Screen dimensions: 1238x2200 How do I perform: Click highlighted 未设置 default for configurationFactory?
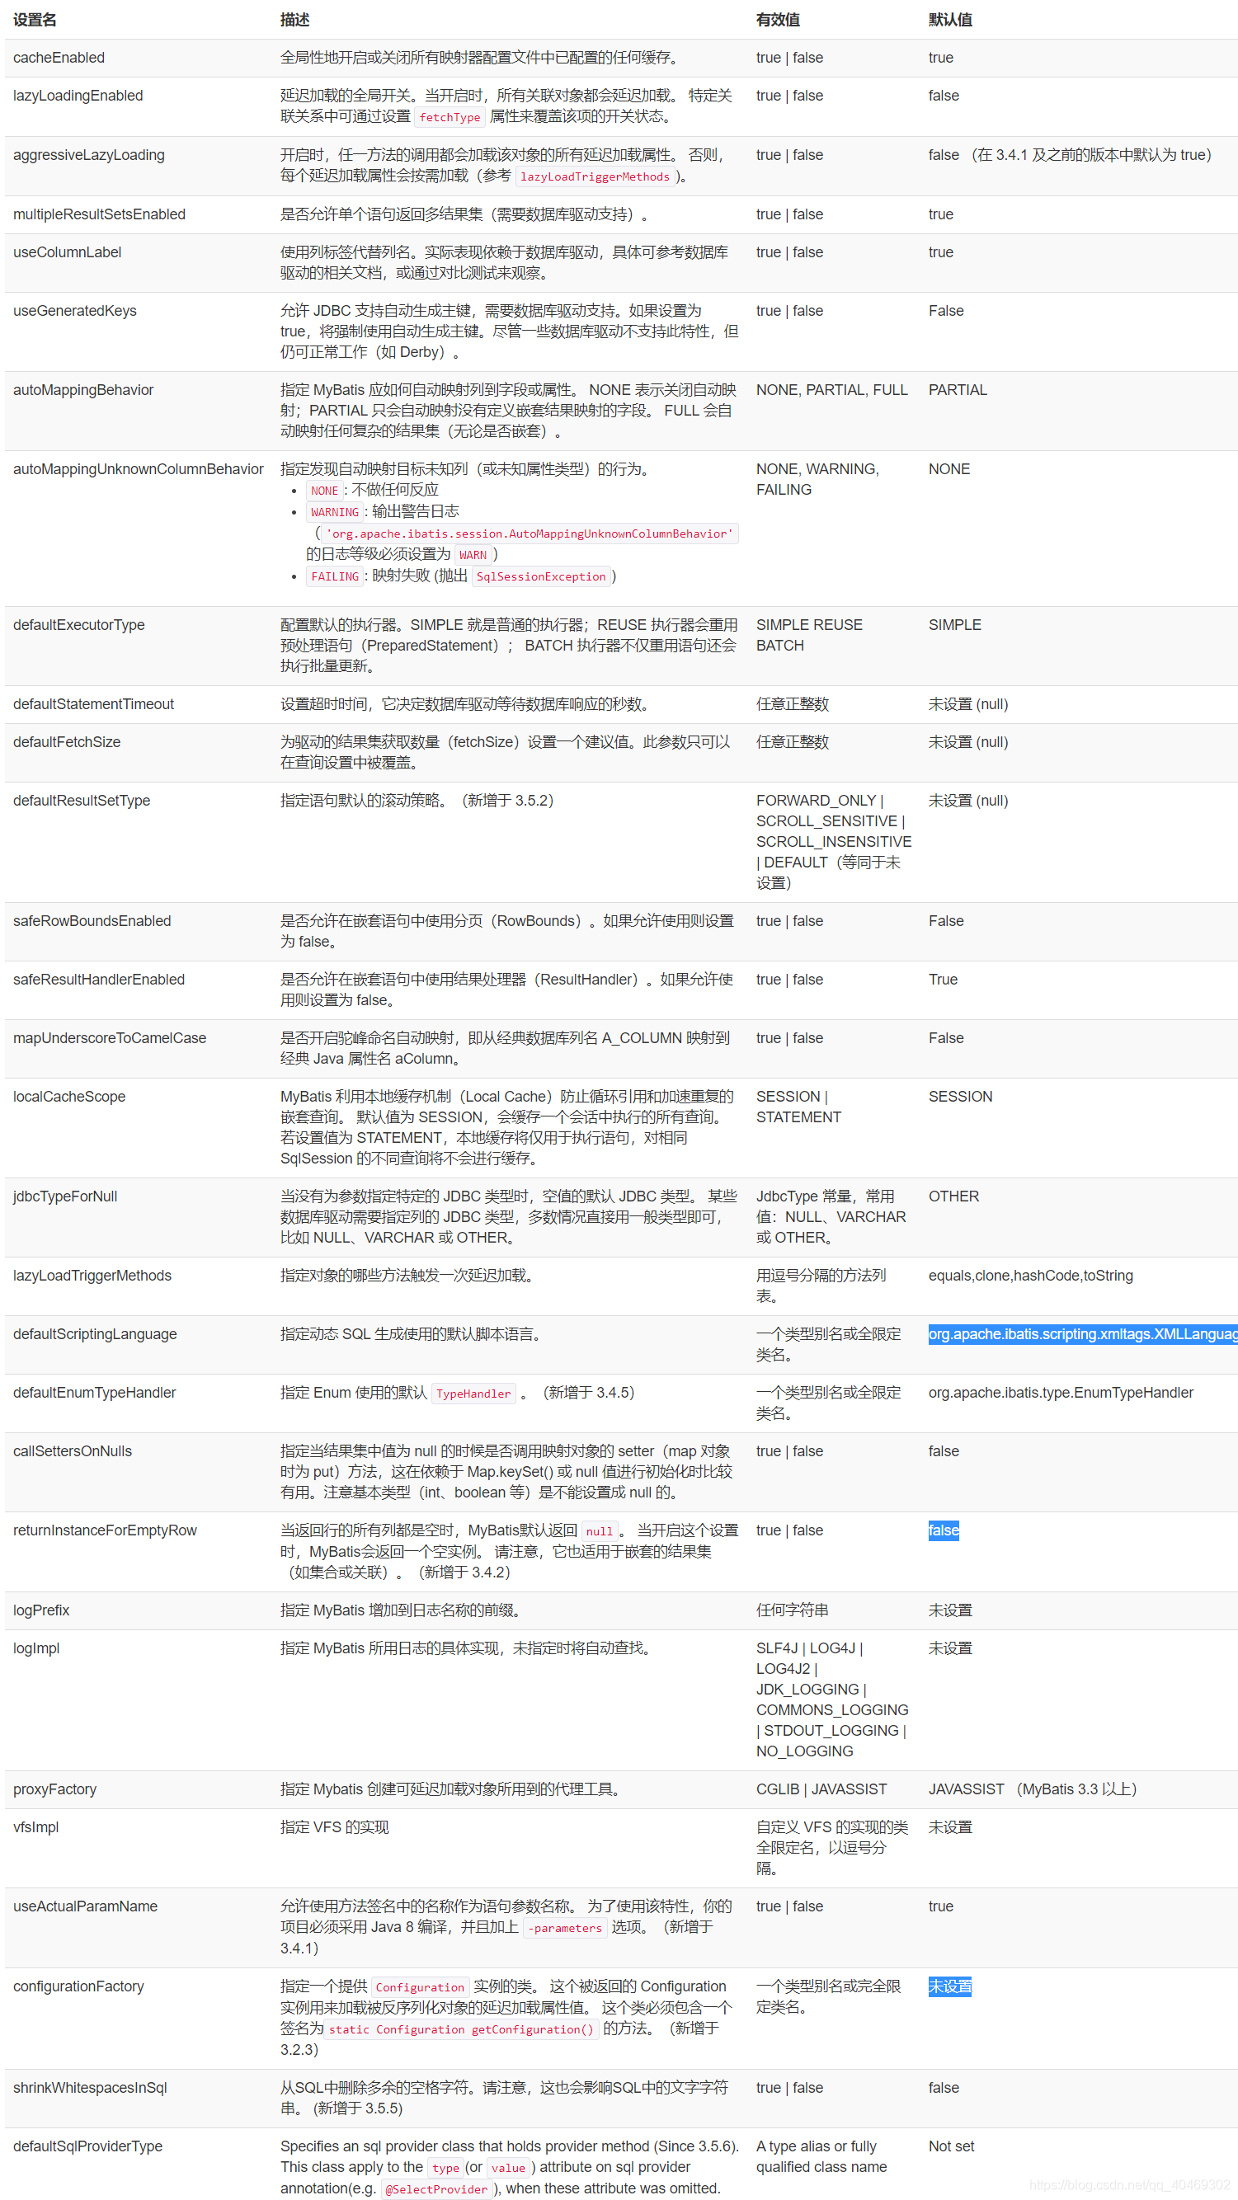click(950, 1986)
